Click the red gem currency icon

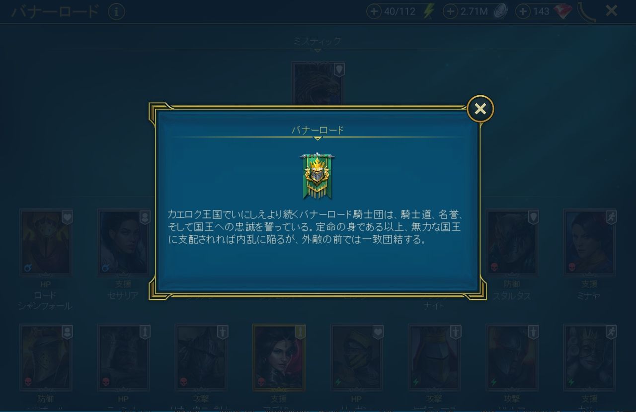pos(563,11)
